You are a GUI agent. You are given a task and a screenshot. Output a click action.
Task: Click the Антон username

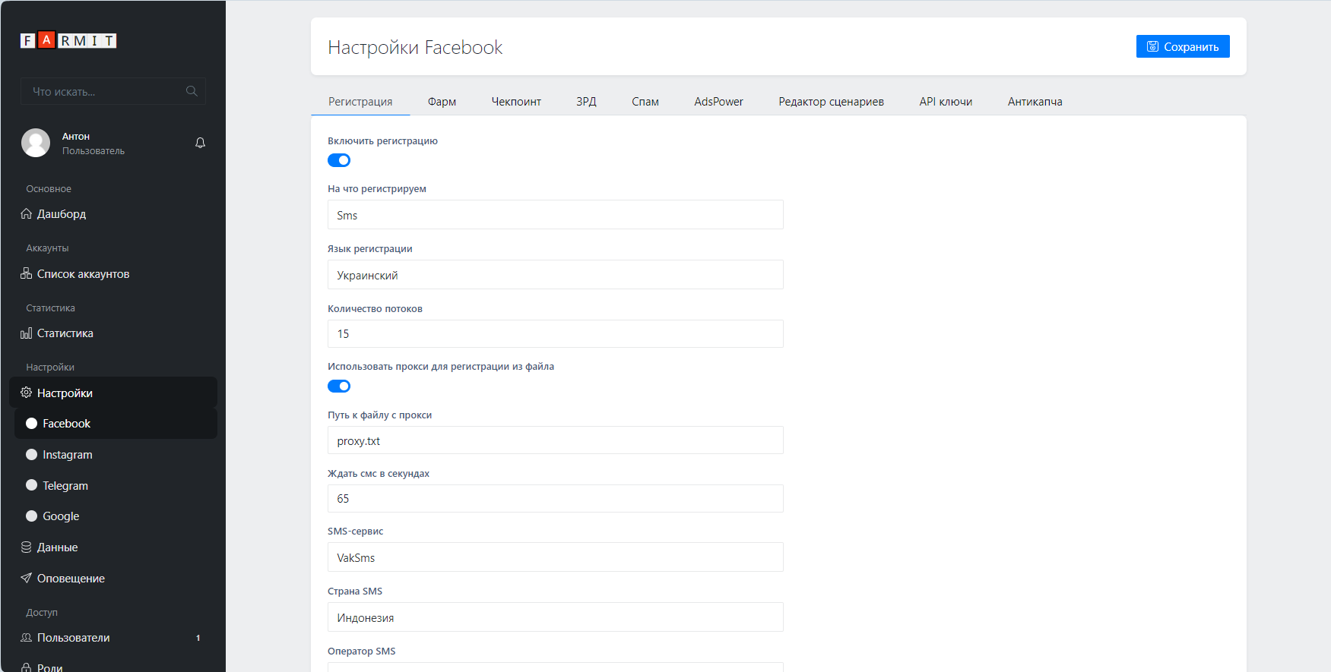click(x=76, y=137)
